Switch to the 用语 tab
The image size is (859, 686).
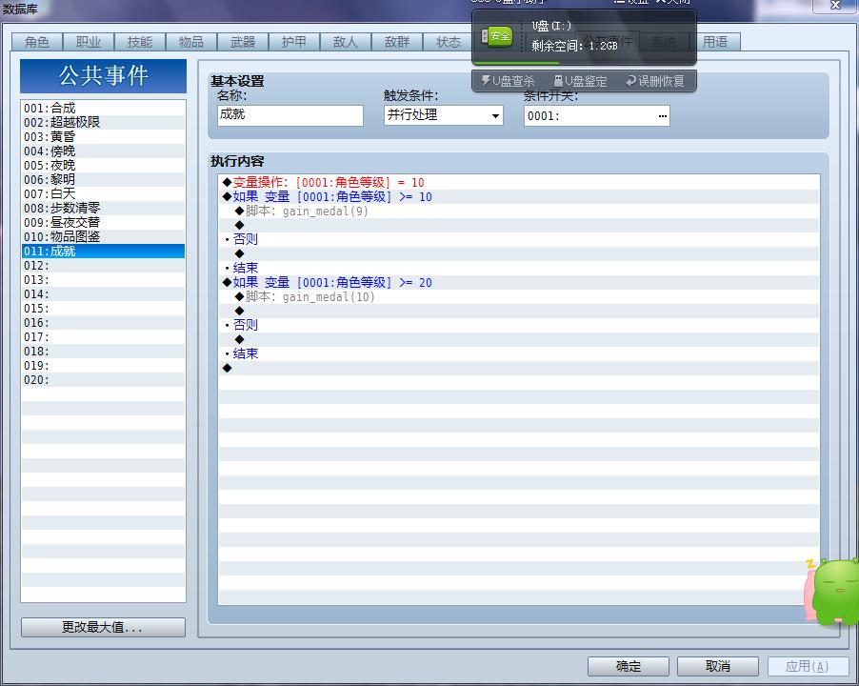coord(715,42)
